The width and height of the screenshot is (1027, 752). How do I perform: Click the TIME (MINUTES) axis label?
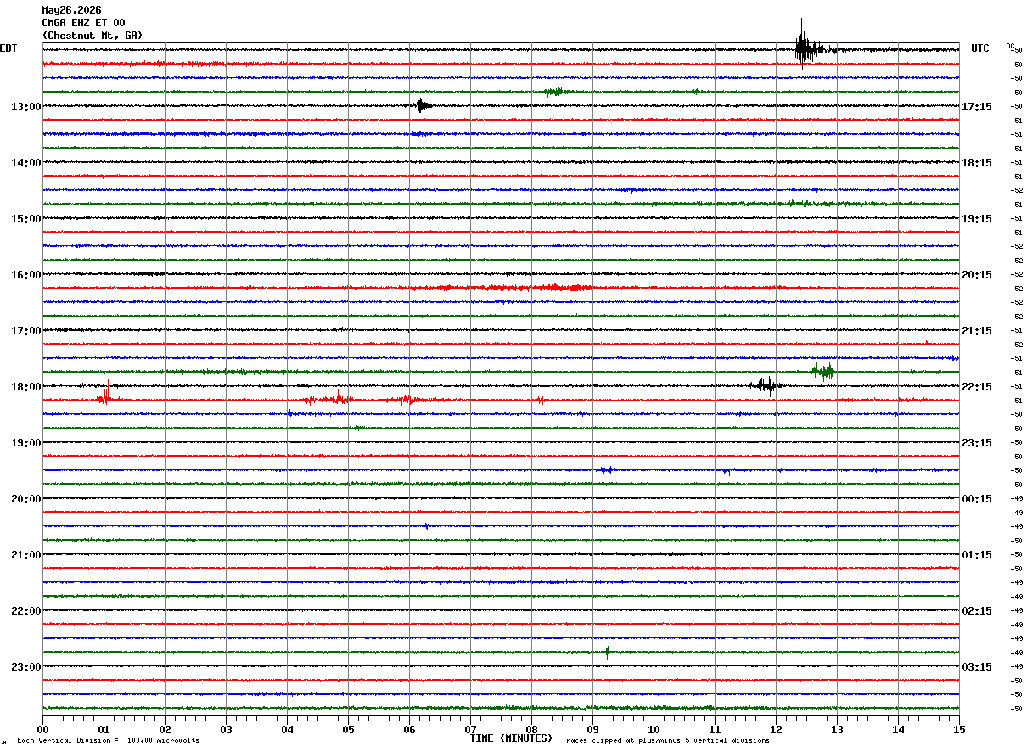tap(511, 738)
